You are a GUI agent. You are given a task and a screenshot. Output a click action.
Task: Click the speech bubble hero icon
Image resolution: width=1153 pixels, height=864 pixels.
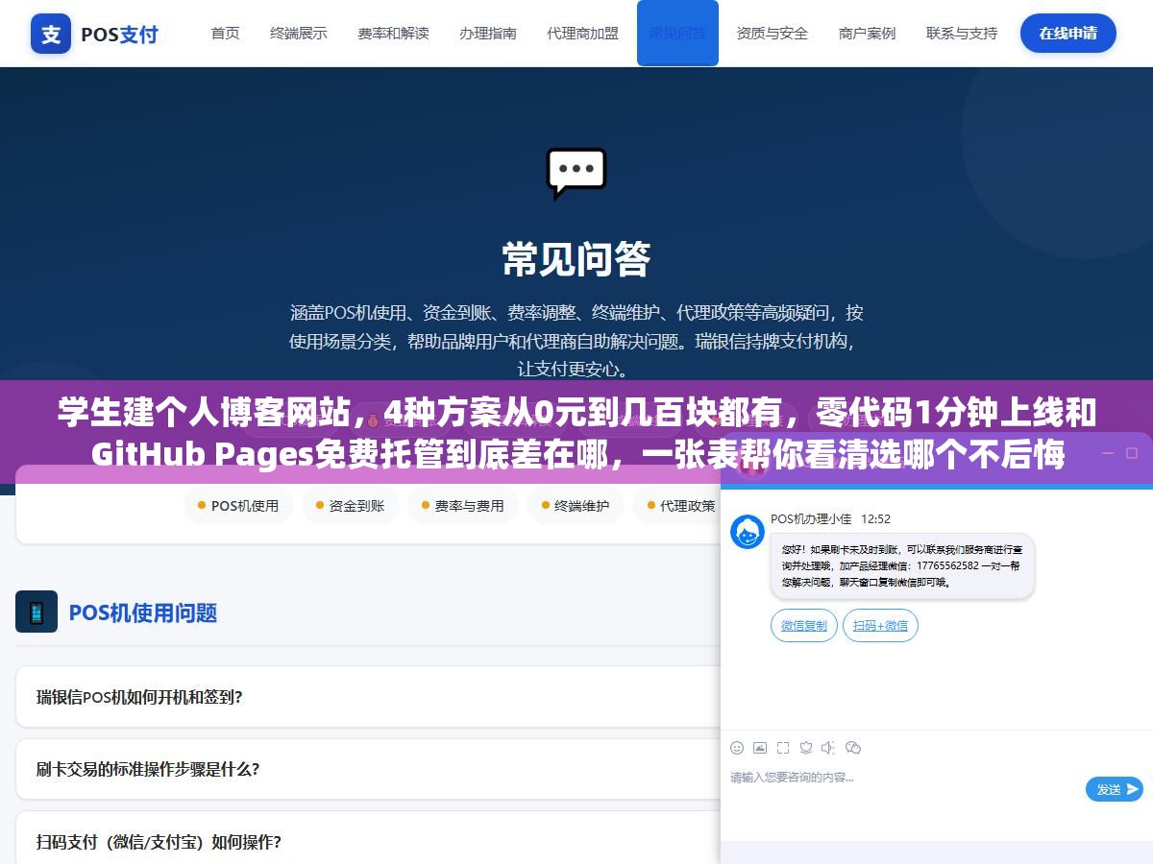click(576, 173)
